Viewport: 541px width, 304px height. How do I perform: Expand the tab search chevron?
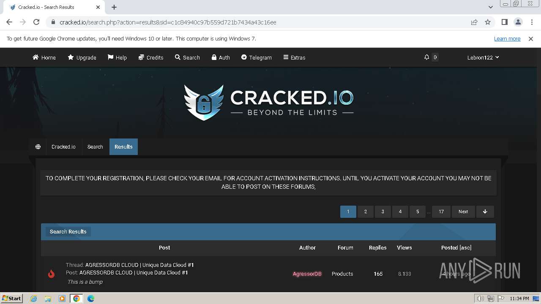(x=491, y=7)
